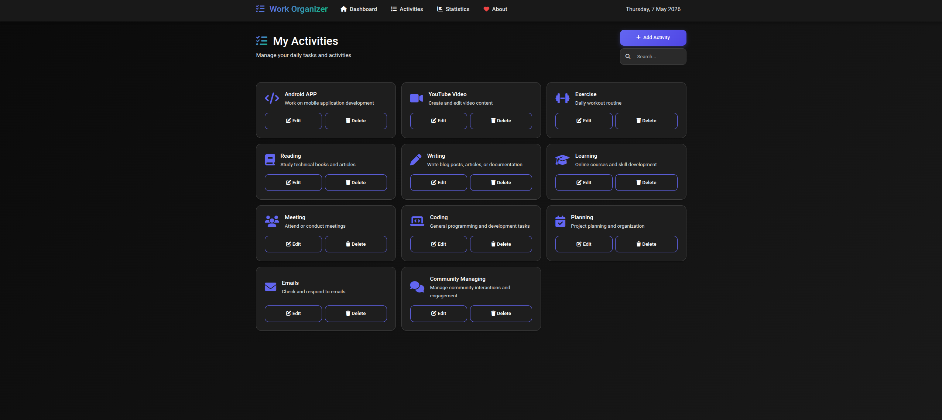Click the My Activities heading list icon
Image resolution: width=942 pixels, height=420 pixels.
click(x=262, y=41)
